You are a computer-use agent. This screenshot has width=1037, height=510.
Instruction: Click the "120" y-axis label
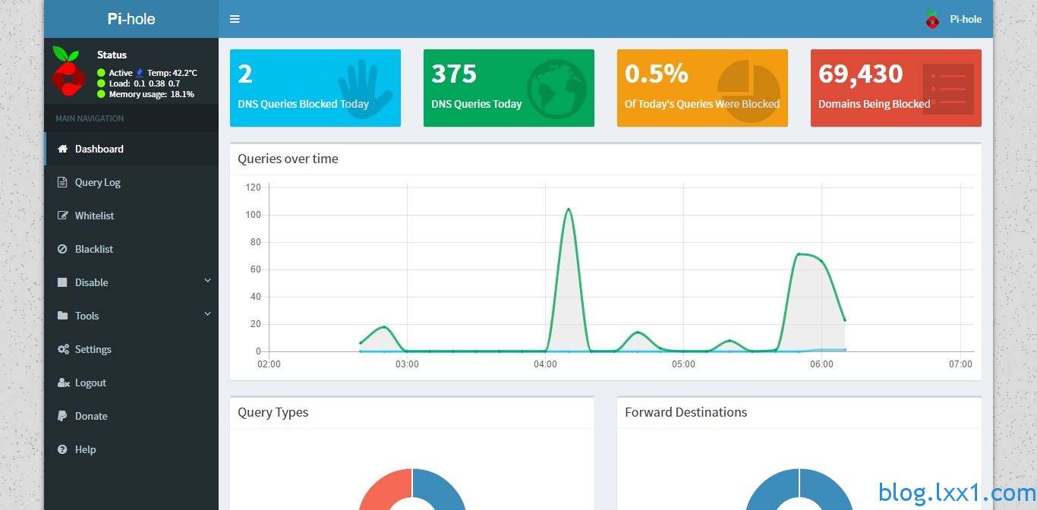click(x=254, y=187)
